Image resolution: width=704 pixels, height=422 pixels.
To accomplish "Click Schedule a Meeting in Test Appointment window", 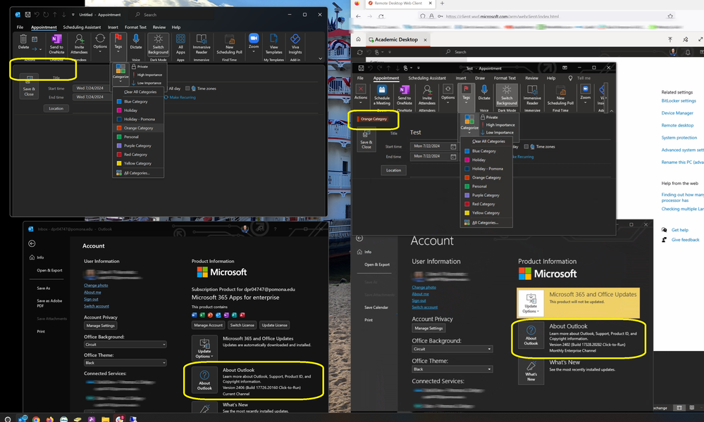I will [x=382, y=95].
